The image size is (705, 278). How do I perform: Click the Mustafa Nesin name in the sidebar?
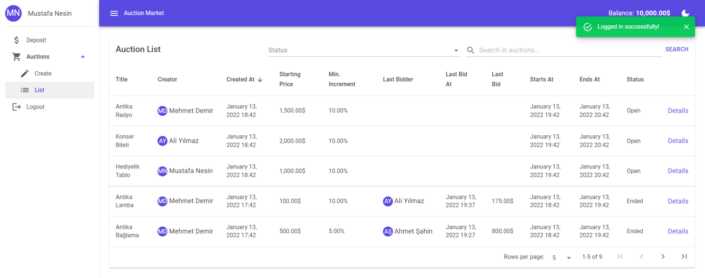pyautogui.click(x=50, y=13)
